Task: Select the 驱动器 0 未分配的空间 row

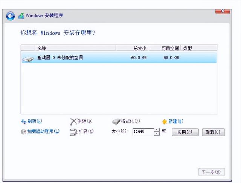Action: click(119, 58)
